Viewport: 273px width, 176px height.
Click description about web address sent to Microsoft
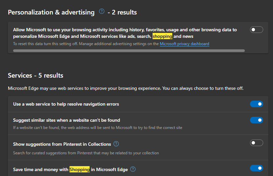97,127
